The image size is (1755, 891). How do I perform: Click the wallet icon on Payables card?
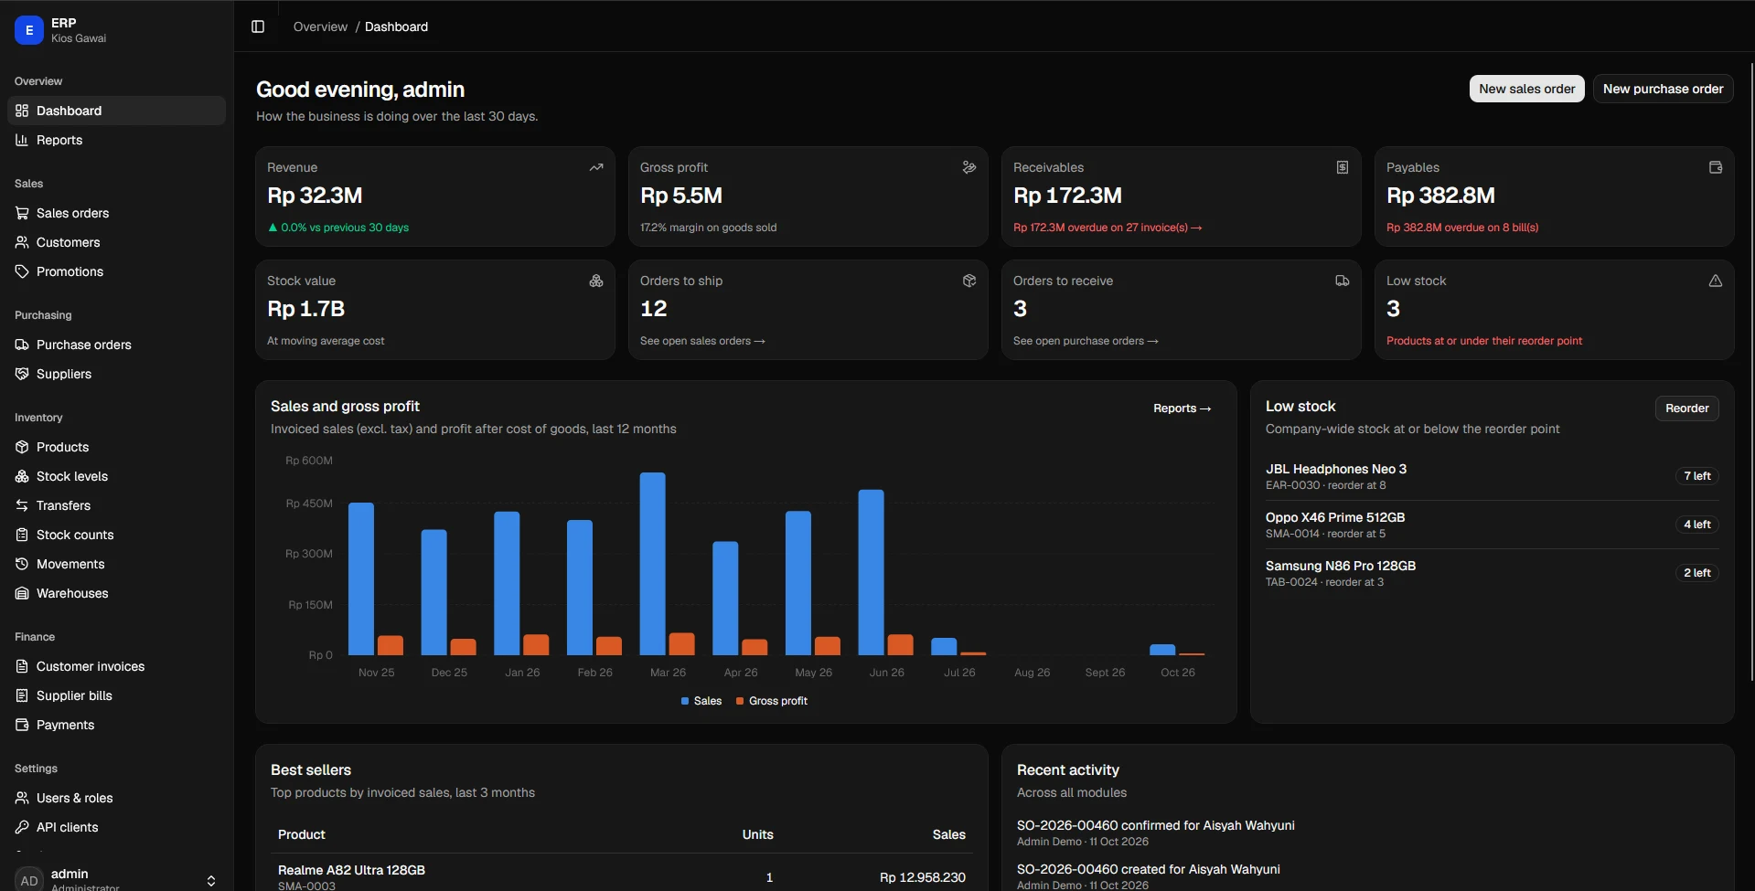tap(1716, 167)
